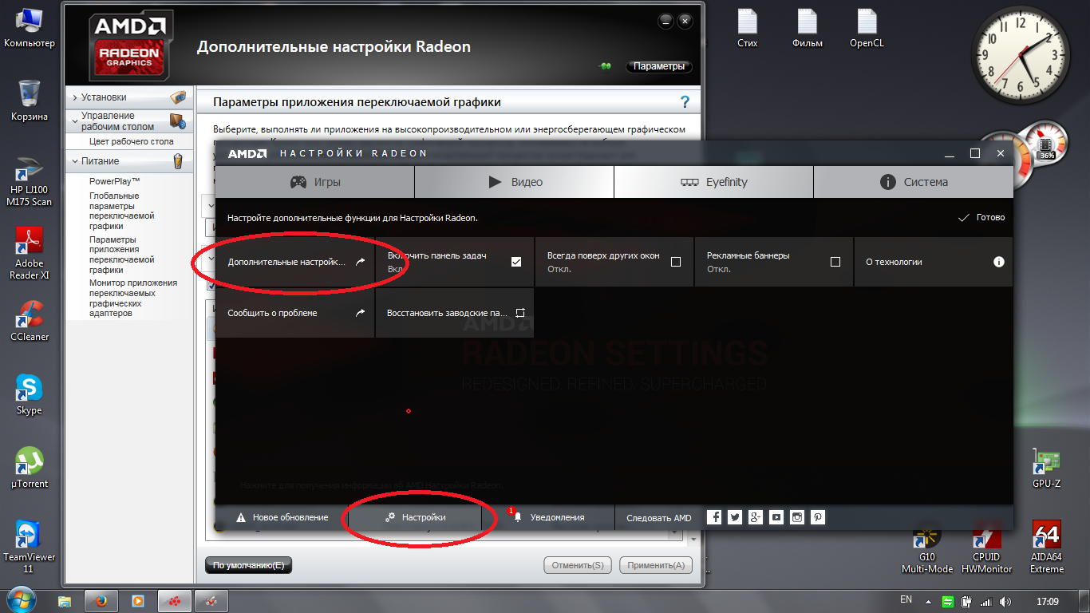Open the Фильм file on desktop
The image size is (1090, 613).
point(808,29)
